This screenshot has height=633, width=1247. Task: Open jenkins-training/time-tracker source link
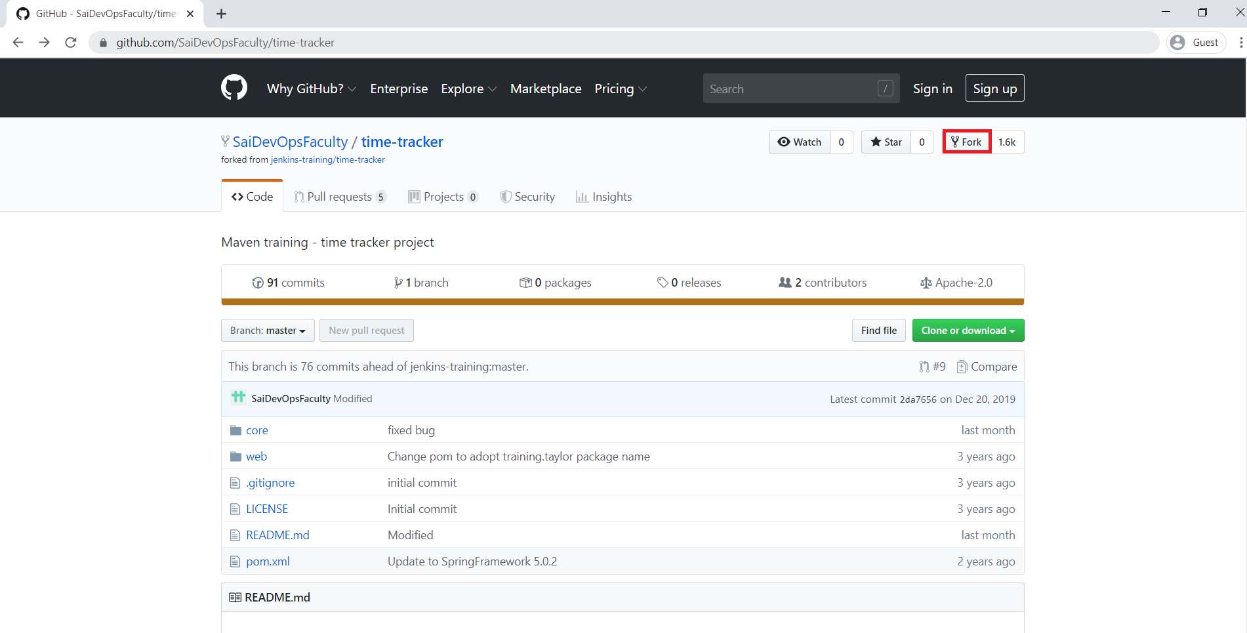[328, 160]
